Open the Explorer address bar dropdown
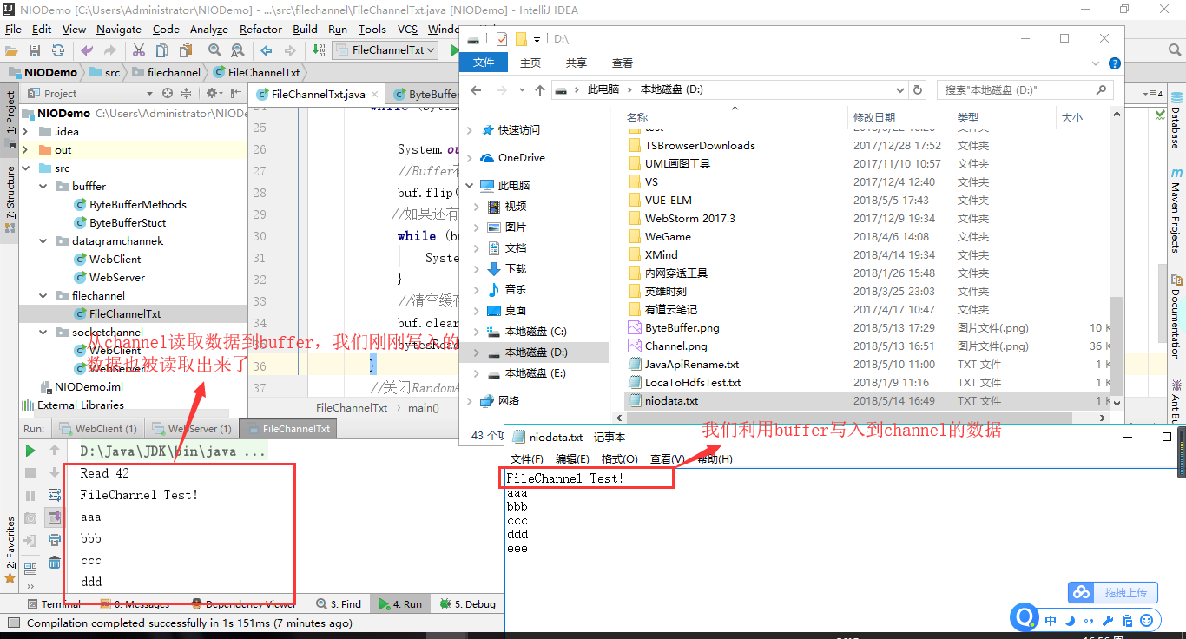 tap(900, 89)
